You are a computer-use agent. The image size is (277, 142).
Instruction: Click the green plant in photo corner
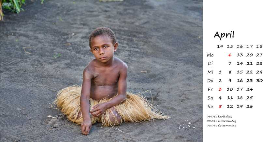(x=12, y=7)
